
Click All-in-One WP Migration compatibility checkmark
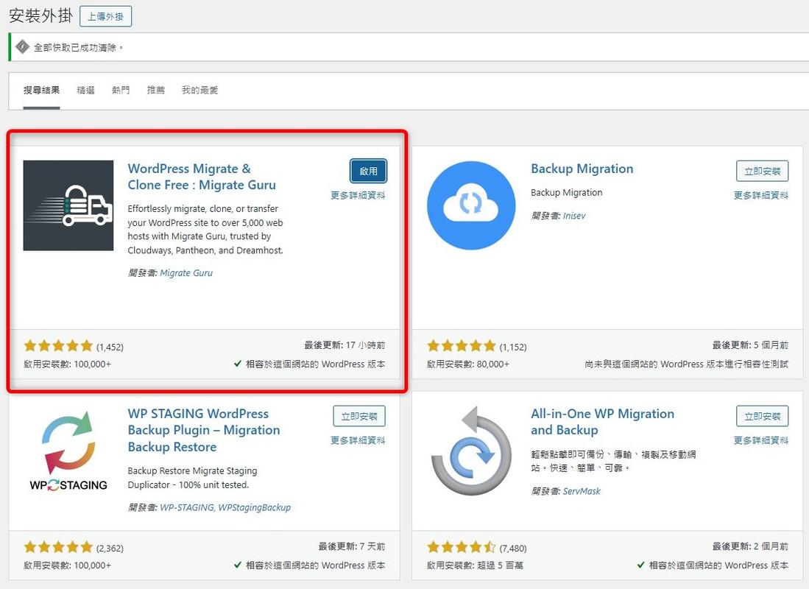tap(641, 565)
